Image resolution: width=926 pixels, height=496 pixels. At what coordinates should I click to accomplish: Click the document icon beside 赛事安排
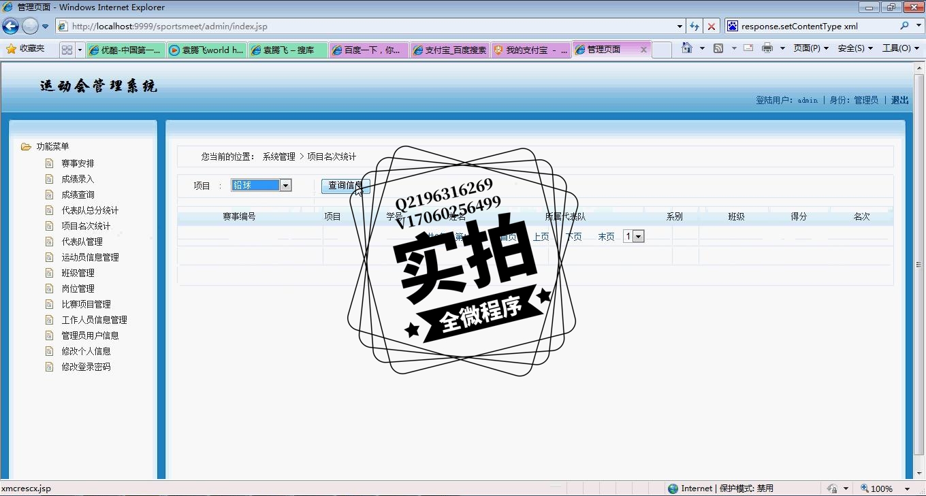click(x=49, y=163)
